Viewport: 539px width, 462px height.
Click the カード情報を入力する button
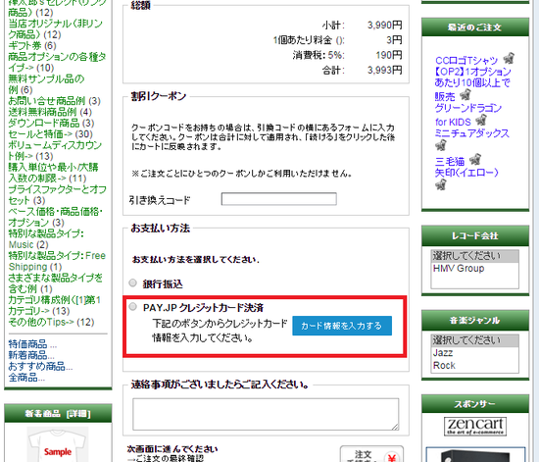click(342, 326)
